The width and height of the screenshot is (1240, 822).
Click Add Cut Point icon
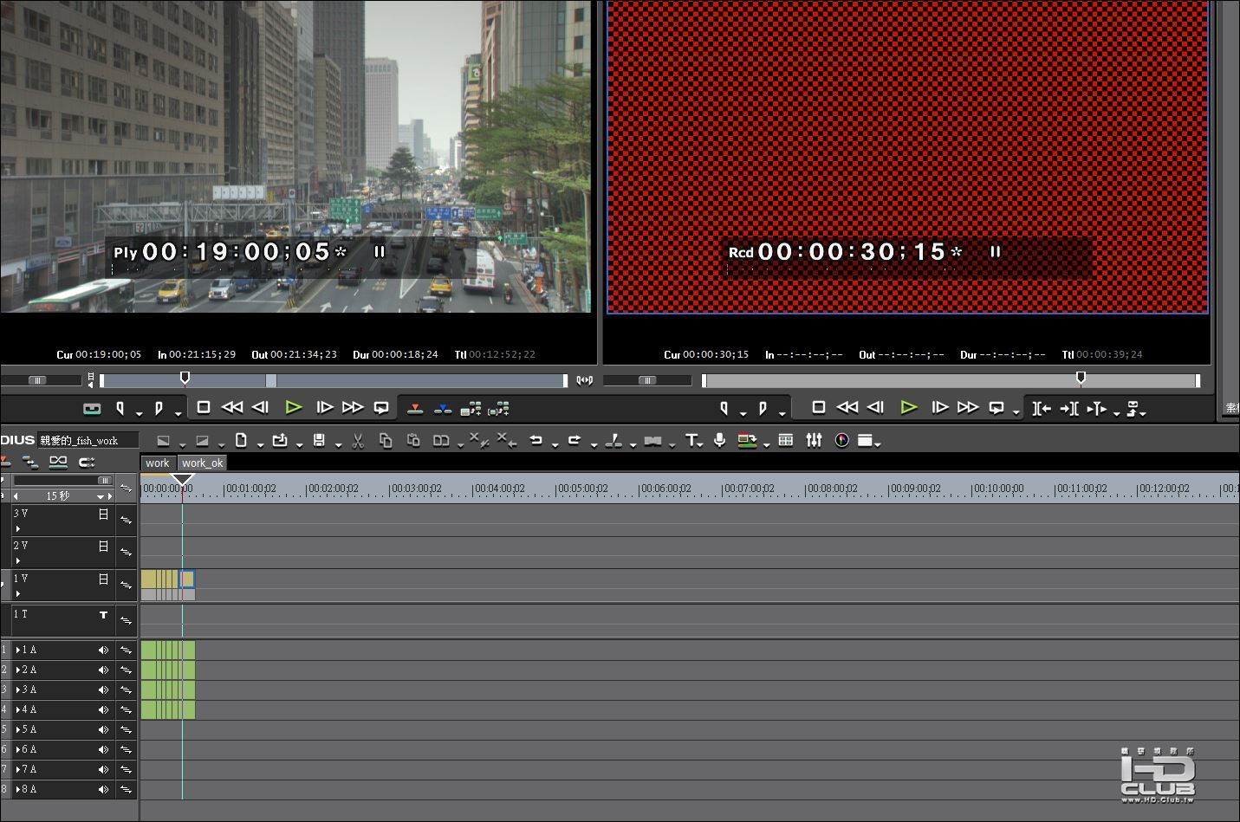click(x=614, y=441)
